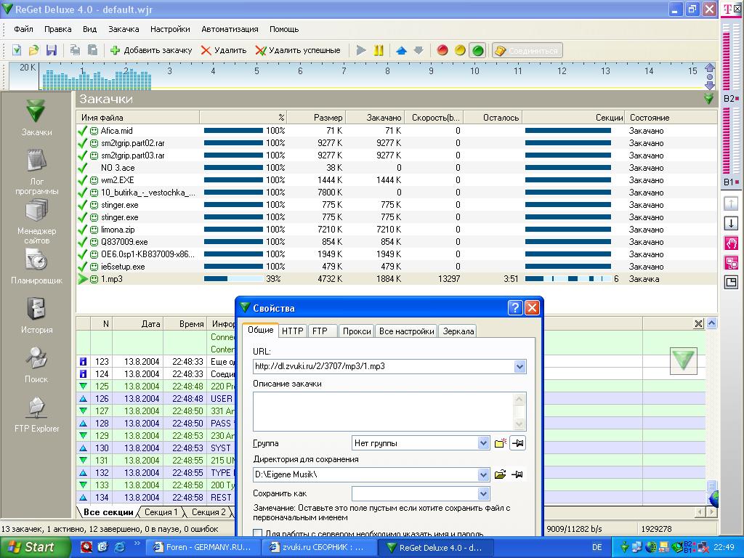Open the Файл menu
Image resolution: width=744 pixels, height=558 pixels.
[23, 29]
